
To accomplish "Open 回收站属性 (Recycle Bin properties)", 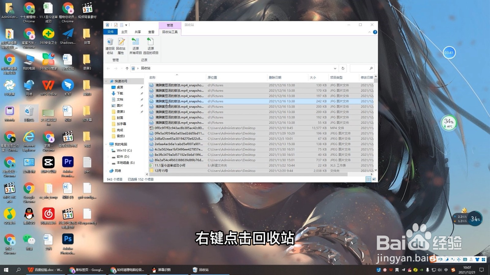I will pyautogui.click(x=120, y=46).
